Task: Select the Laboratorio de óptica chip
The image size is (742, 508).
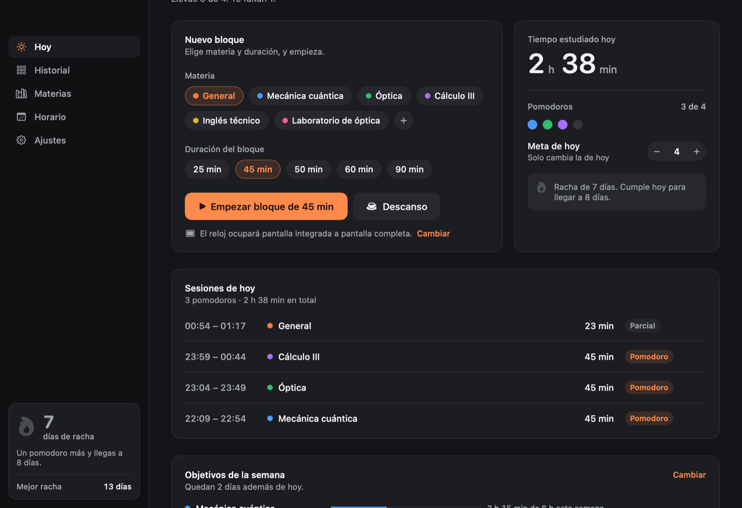Action: point(331,121)
